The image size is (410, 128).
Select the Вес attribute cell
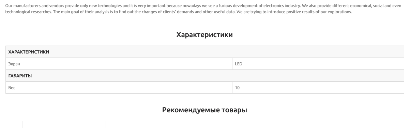[119, 88]
